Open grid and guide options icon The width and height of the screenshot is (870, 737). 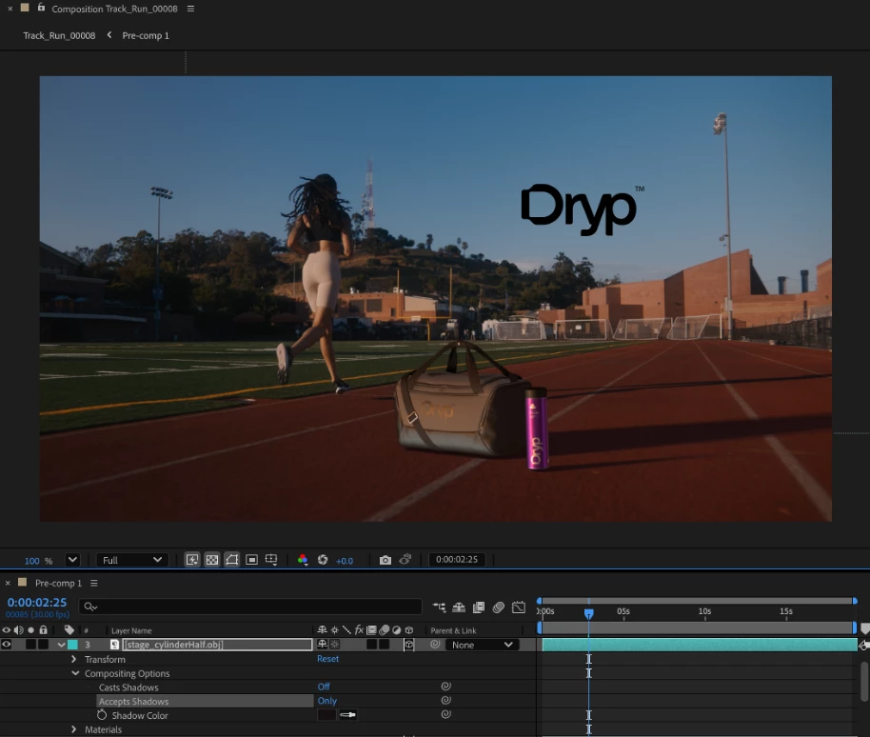[271, 559]
